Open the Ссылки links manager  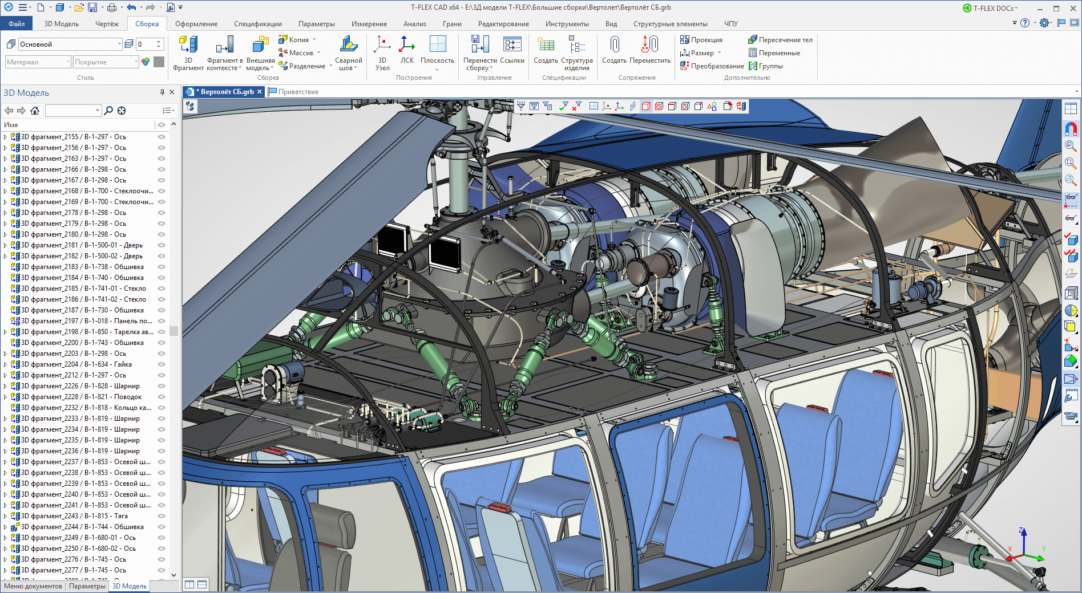(x=512, y=50)
